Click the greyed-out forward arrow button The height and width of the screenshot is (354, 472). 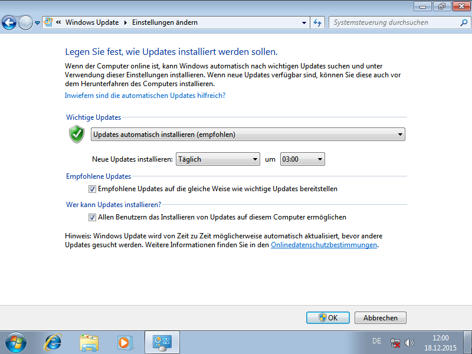pos(25,22)
